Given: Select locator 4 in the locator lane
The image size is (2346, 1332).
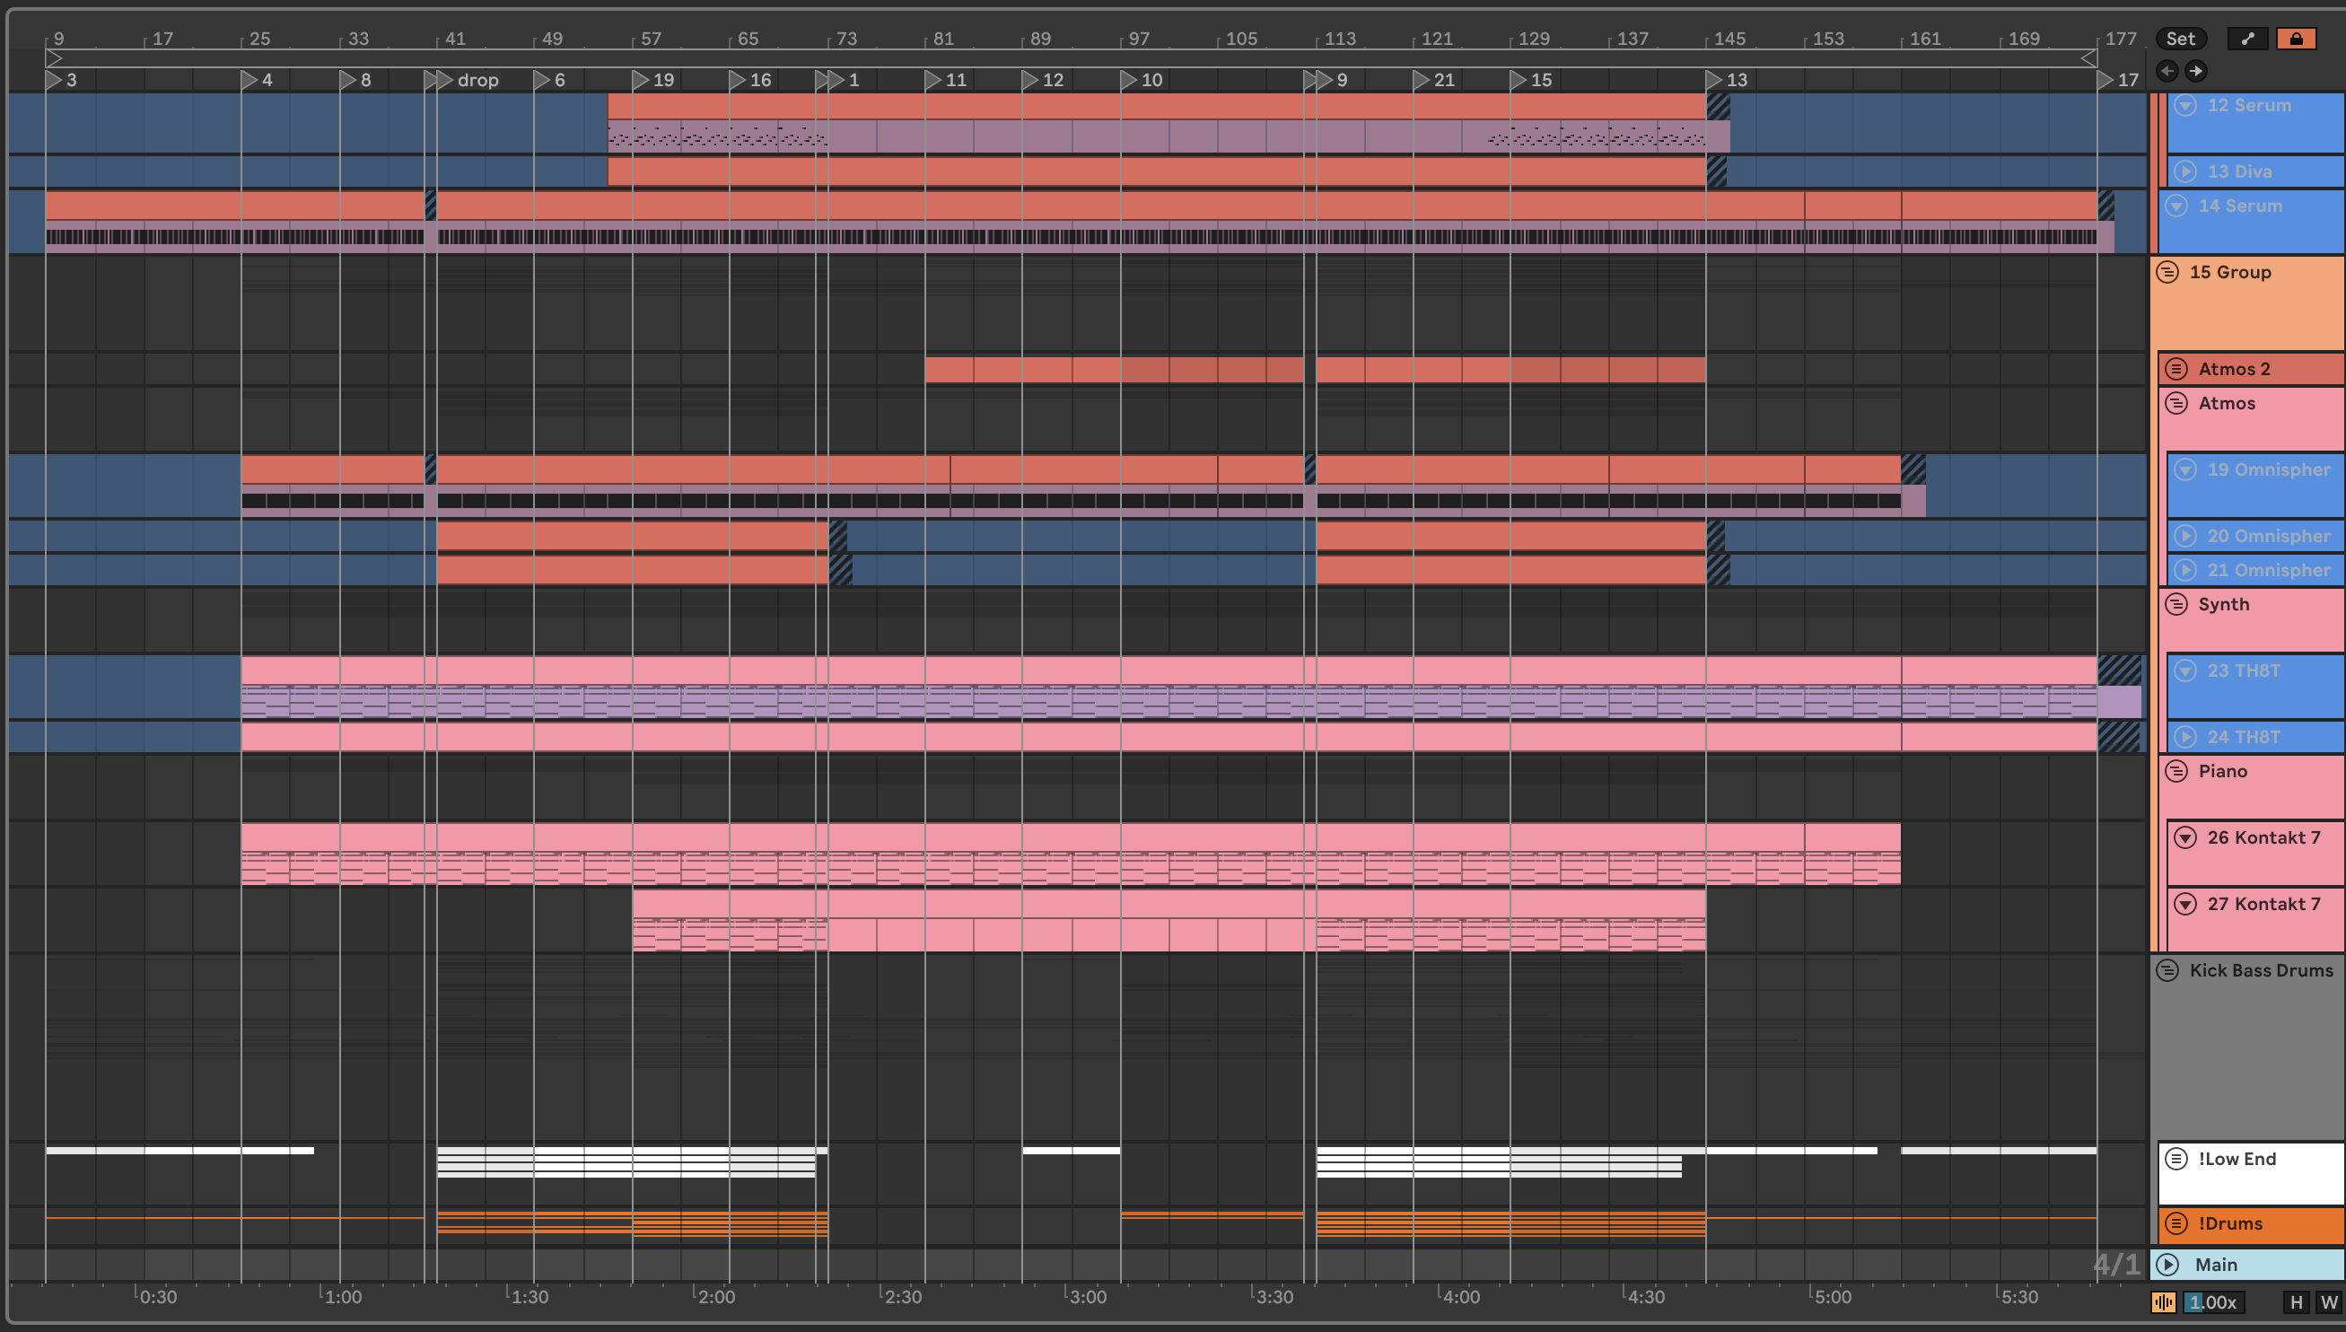Looking at the screenshot, I should (257, 80).
